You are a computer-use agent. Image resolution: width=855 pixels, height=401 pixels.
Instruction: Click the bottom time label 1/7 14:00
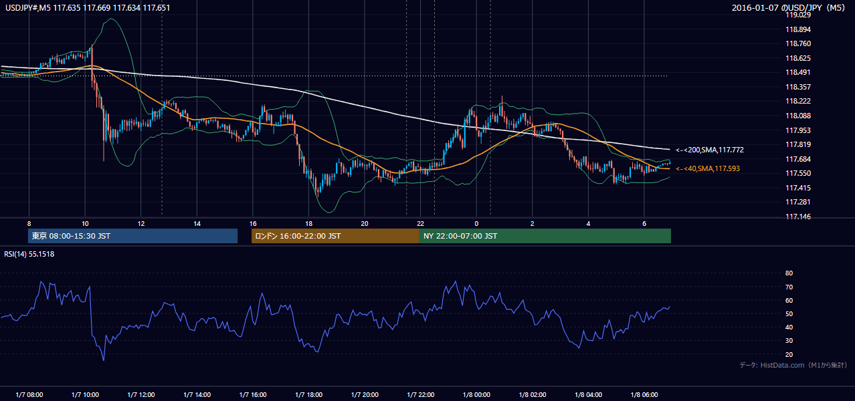click(x=197, y=394)
